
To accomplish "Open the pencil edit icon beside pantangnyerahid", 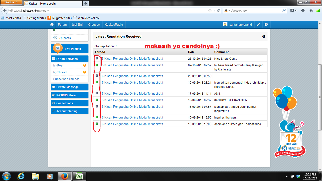I will pyautogui.click(x=258, y=25).
